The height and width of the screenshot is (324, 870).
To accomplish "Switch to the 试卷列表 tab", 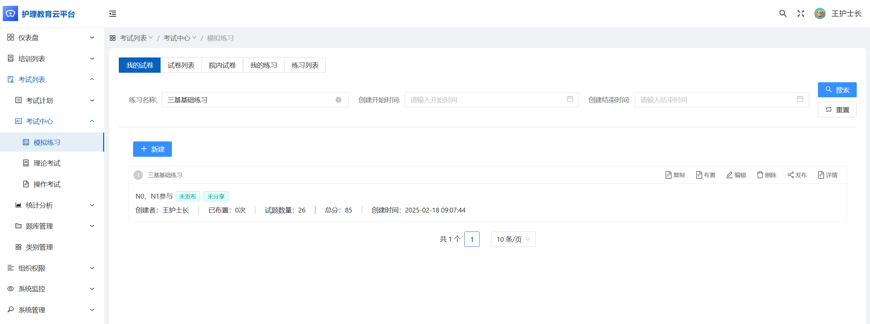I will point(181,65).
